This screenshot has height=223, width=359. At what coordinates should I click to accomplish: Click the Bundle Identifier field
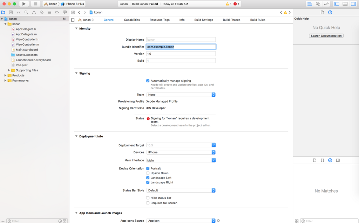pyautogui.click(x=181, y=47)
